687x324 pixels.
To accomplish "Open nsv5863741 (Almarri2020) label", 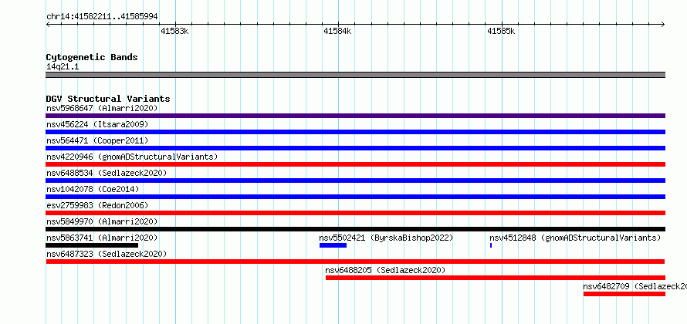I will click(x=102, y=238).
